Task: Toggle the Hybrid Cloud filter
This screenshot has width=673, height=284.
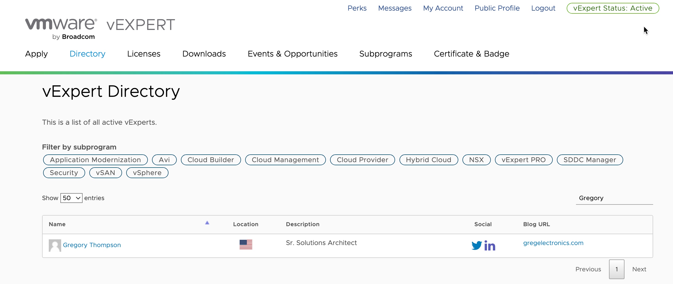Action: (428, 160)
